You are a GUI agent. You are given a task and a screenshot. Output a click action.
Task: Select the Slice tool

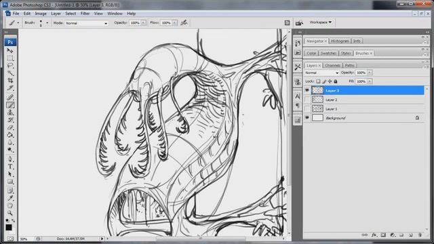[10, 88]
